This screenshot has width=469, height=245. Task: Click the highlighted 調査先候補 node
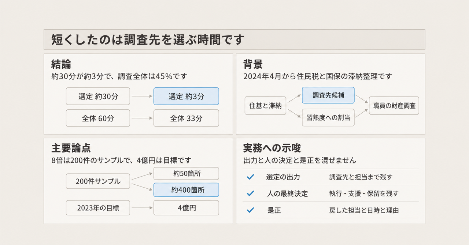click(328, 95)
